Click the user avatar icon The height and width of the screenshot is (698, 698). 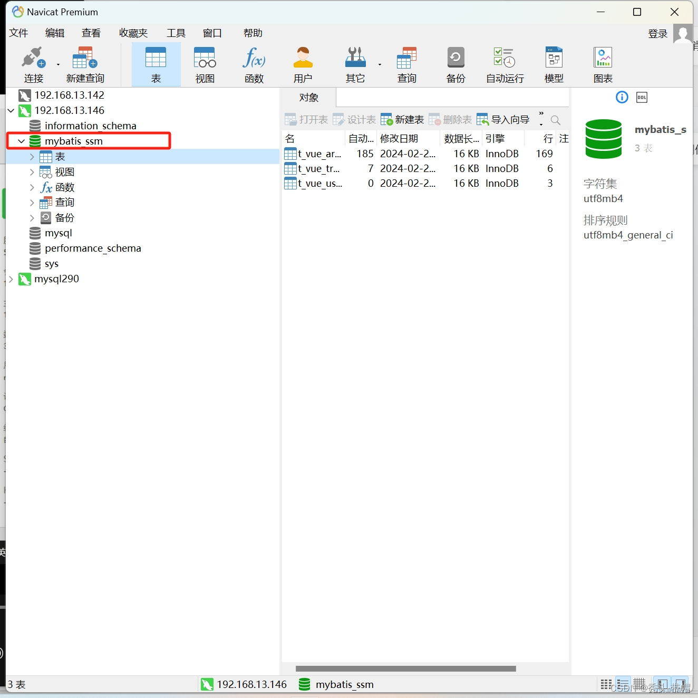683,34
